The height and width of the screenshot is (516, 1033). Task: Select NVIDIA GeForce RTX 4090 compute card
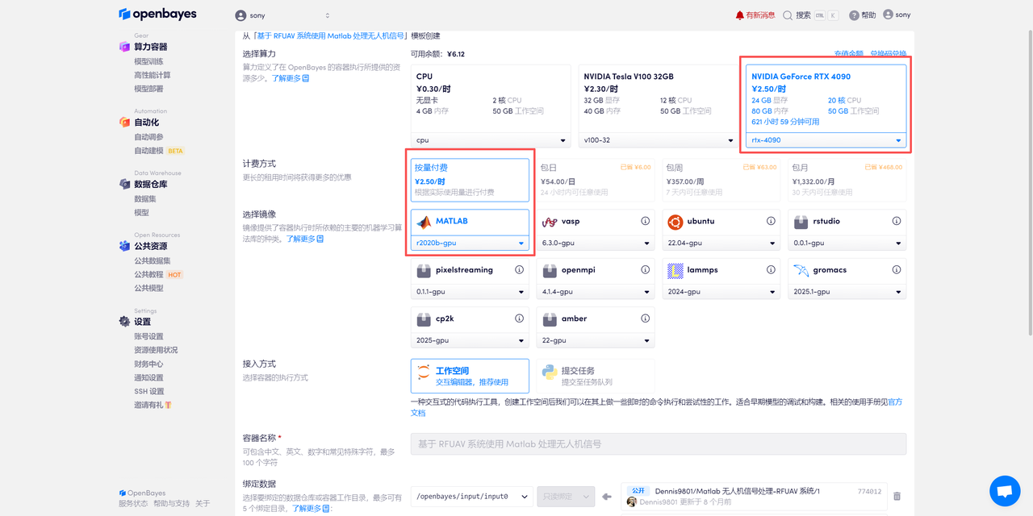tap(826, 105)
